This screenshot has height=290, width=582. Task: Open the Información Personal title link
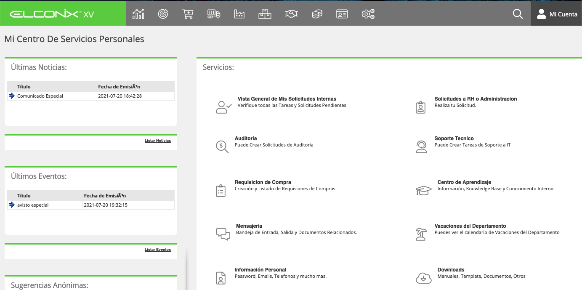tap(260, 270)
